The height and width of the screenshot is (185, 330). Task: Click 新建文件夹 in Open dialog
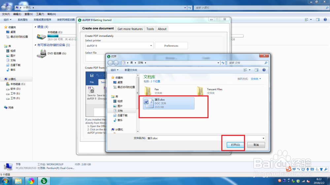click(x=131, y=70)
